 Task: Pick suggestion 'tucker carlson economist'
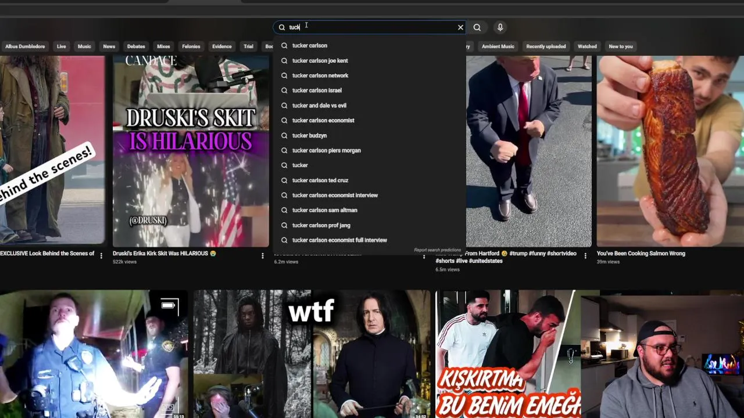click(x=370, y=120)
